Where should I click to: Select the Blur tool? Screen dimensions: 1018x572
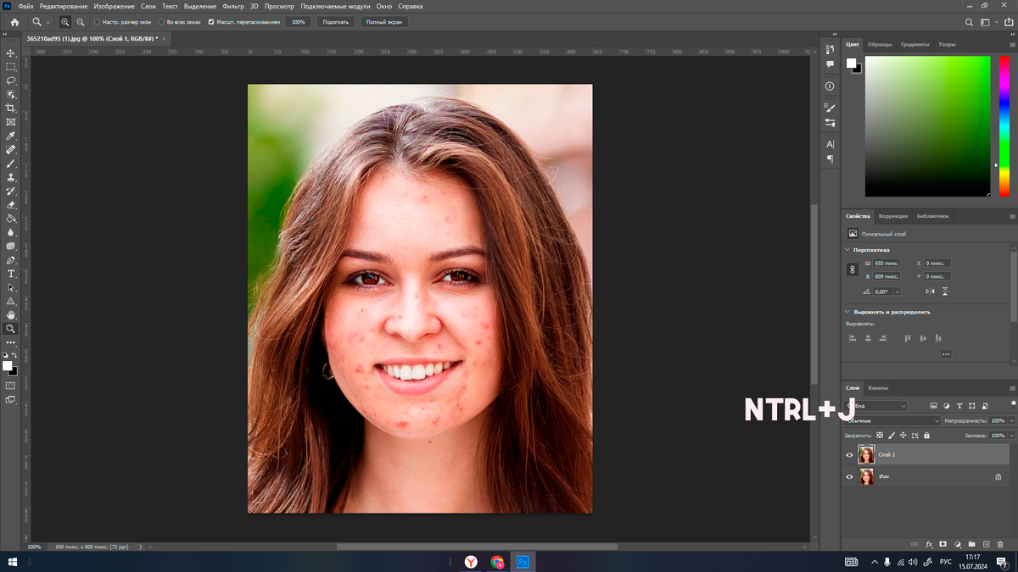[x=11, y=232]
